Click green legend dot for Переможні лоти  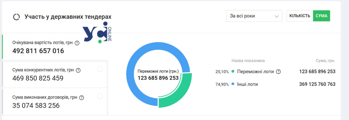coord(233,72)
